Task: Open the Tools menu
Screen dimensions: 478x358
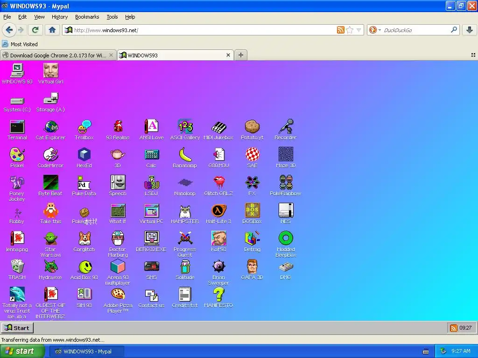Action: pyautogui.click(x=112, y=17)
